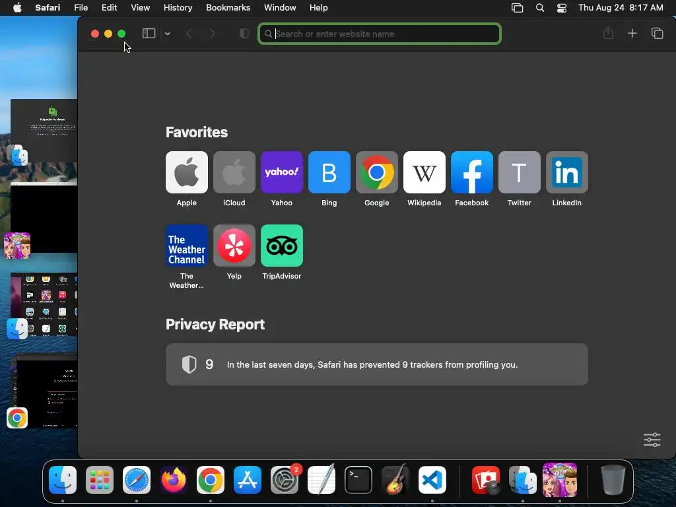Open the Wikipedia favorite
This screenshot has height=507, width=676.
pos(424,172)
